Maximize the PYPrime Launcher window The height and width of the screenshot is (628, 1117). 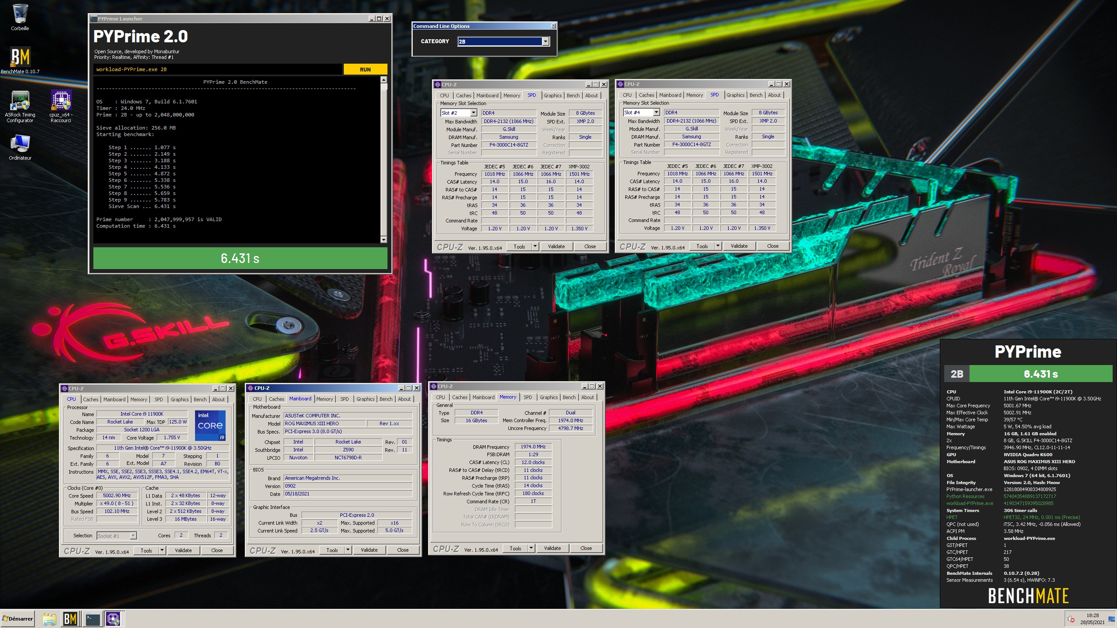click(x=379, y=19)
